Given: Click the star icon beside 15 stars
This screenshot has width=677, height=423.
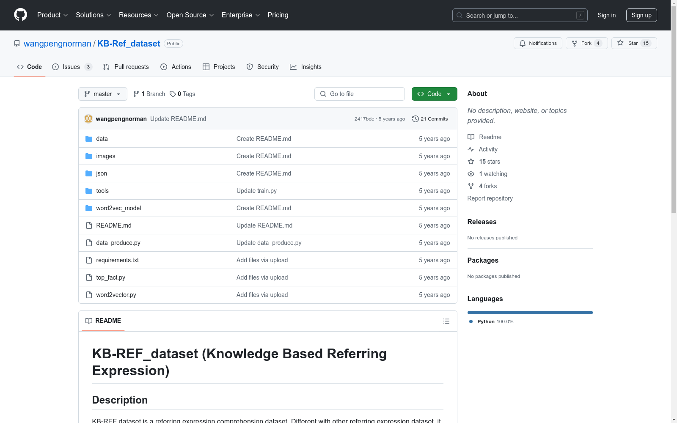Looking at the screenshot, I should click(x=471, y=162).
